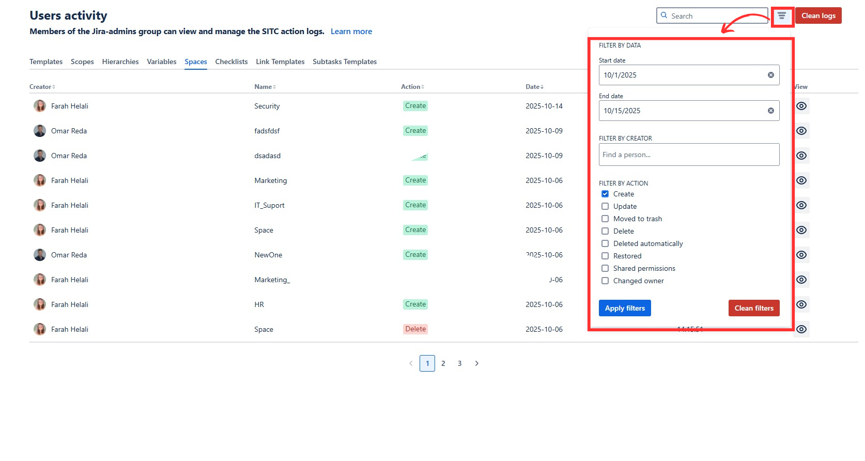Screen dimensions: 865x461
Task: Go to next page of results
Action: [x=476, y=363]
